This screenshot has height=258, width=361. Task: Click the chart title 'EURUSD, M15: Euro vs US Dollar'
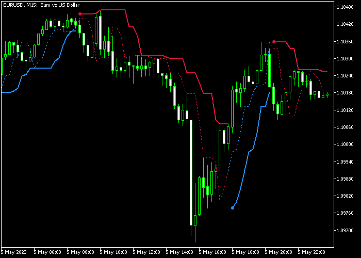(41, 5)
